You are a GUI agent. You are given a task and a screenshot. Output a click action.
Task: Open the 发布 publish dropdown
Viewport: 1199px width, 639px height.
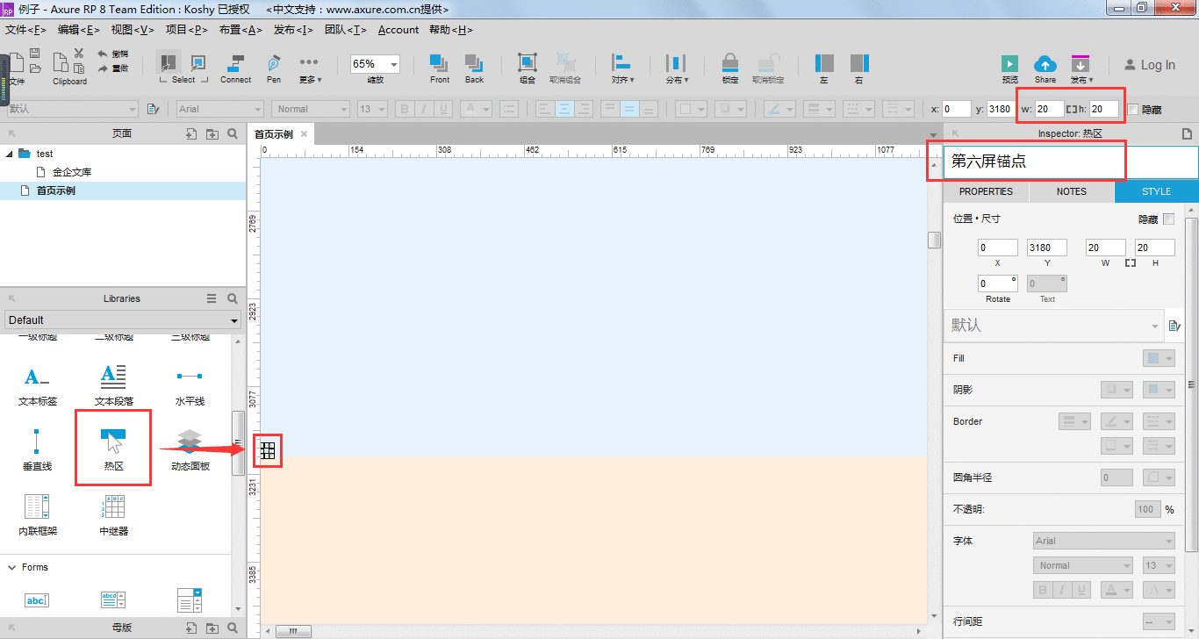pyautogui.click(x=1081, y=69)
